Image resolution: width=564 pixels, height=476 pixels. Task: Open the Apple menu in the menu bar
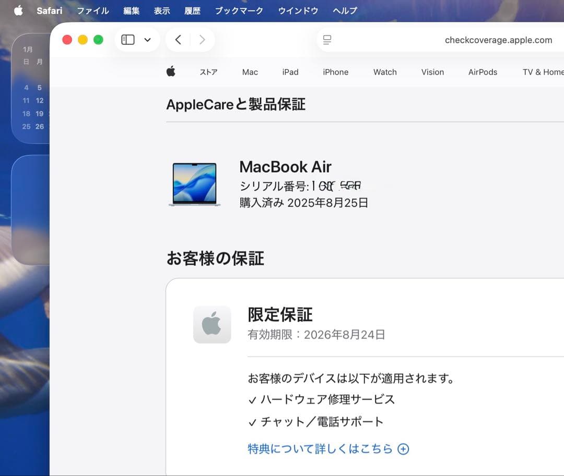pyautogui.click(x=18, y=10)
